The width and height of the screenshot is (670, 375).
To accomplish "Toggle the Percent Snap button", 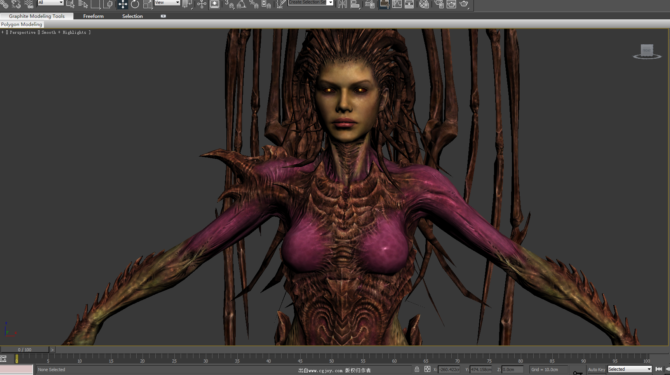I will tap(254, 4).
